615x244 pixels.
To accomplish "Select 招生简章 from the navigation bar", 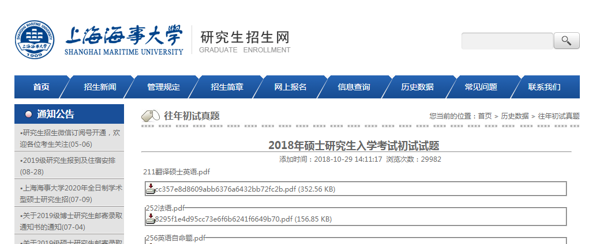I will click(x=227, y=87).
